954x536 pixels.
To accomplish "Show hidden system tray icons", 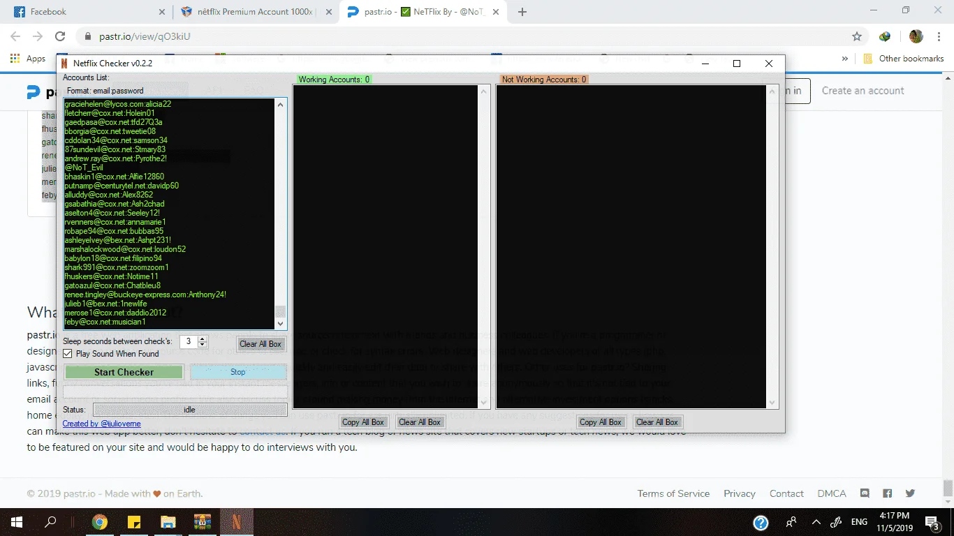I will [816, 522].
